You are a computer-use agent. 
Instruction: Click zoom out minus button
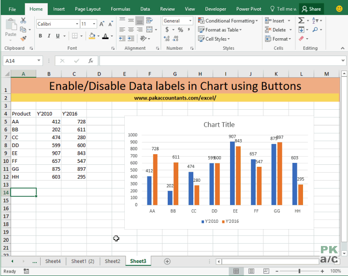point(277,271)
